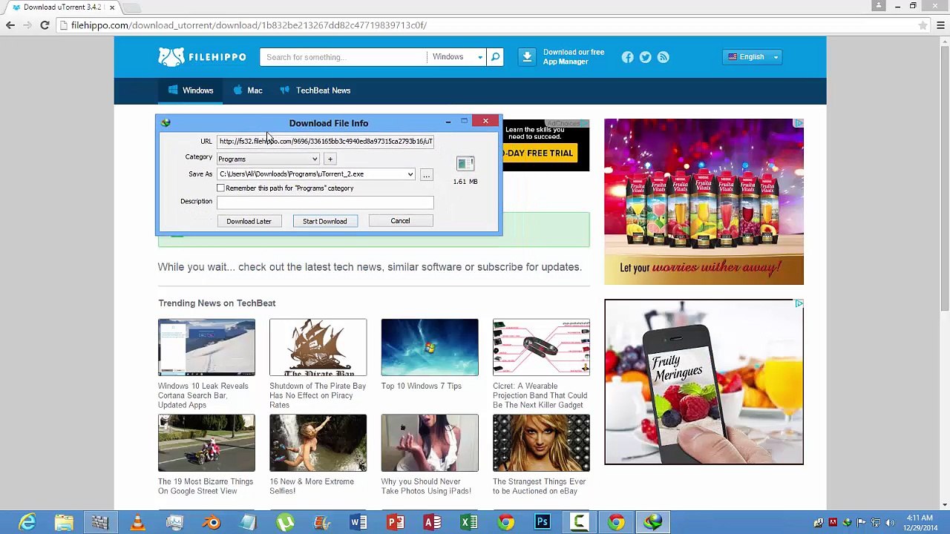Click the FileHippo search magnifier icon
Screen dimensions: 950x534
495,57
